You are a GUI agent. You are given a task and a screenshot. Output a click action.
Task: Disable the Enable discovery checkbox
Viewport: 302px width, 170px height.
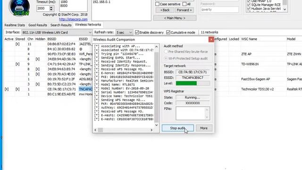[x=137, y=33]
